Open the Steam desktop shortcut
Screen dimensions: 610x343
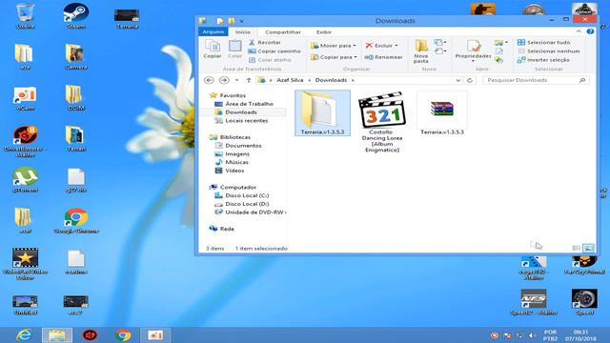pos(76,16)
